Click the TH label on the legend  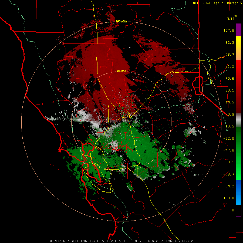click(232, 210)
